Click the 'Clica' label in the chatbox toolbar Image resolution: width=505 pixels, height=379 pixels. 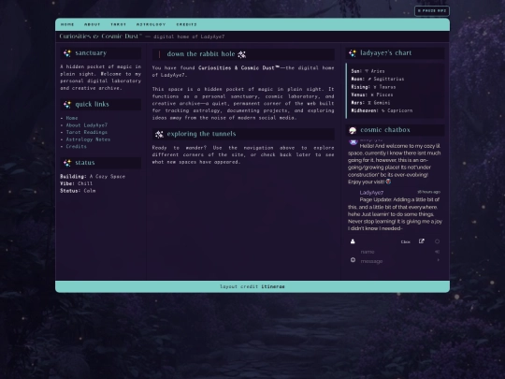(406, 241)
